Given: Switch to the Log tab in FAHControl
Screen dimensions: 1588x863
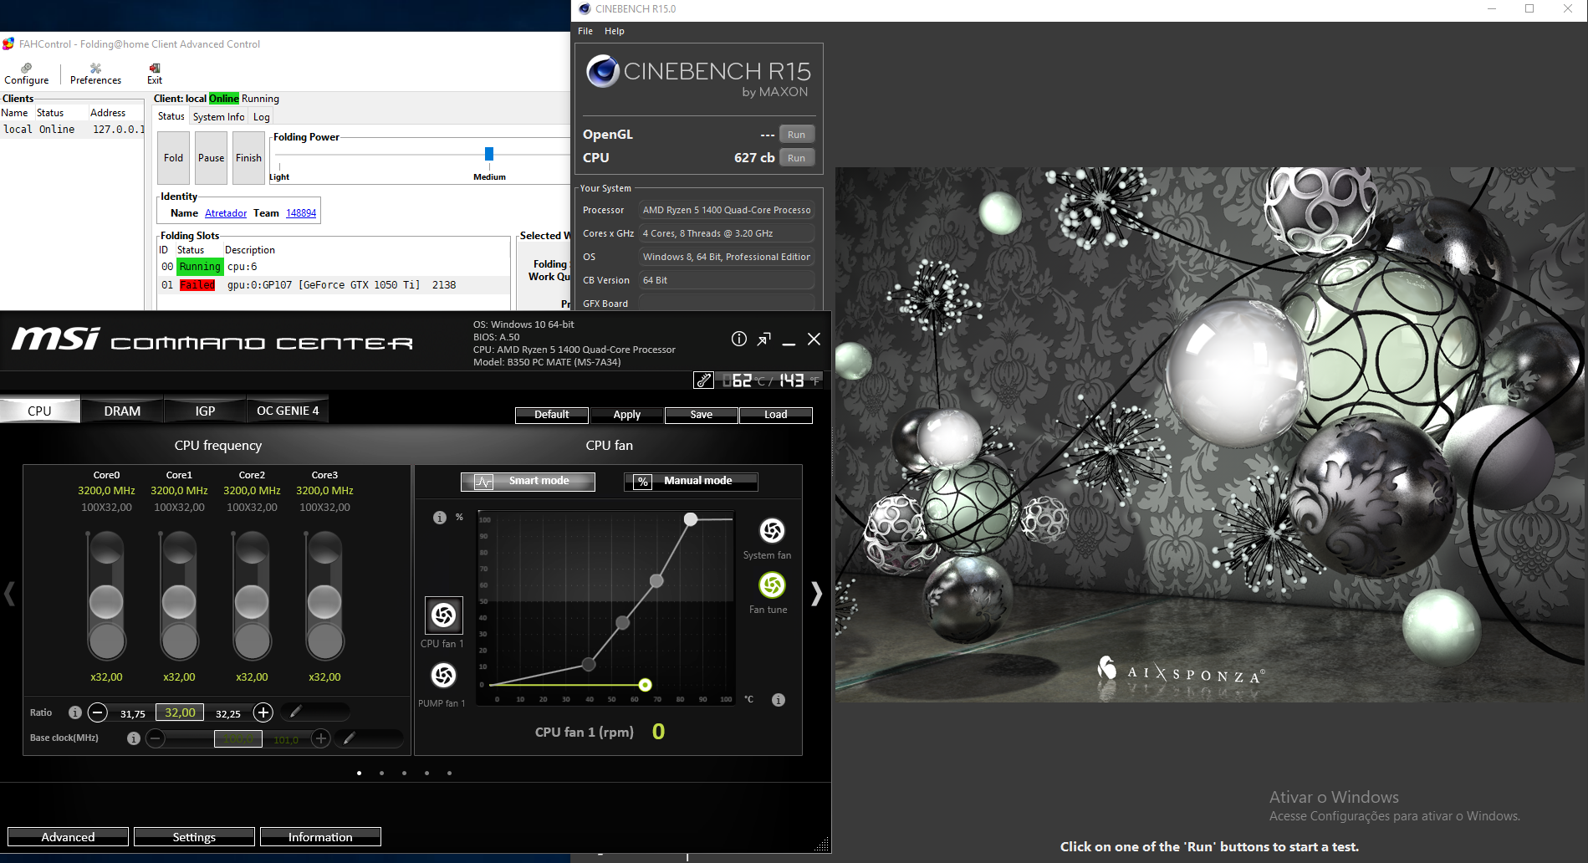Looking at the screenshot, I should point(262,117).
